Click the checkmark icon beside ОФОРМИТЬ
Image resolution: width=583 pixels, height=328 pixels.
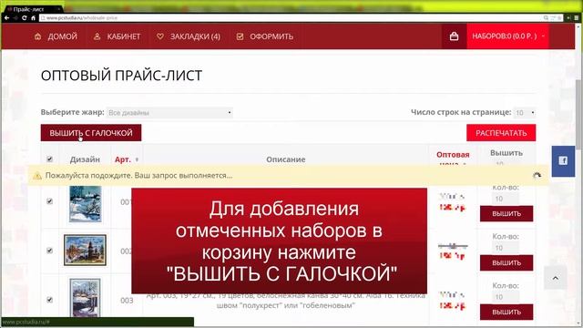point(240,36)
